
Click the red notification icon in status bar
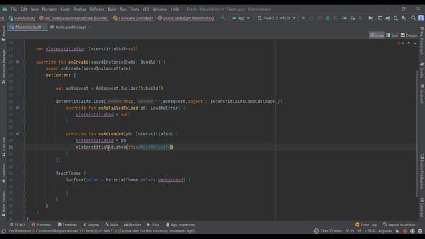tap(405, 231)
